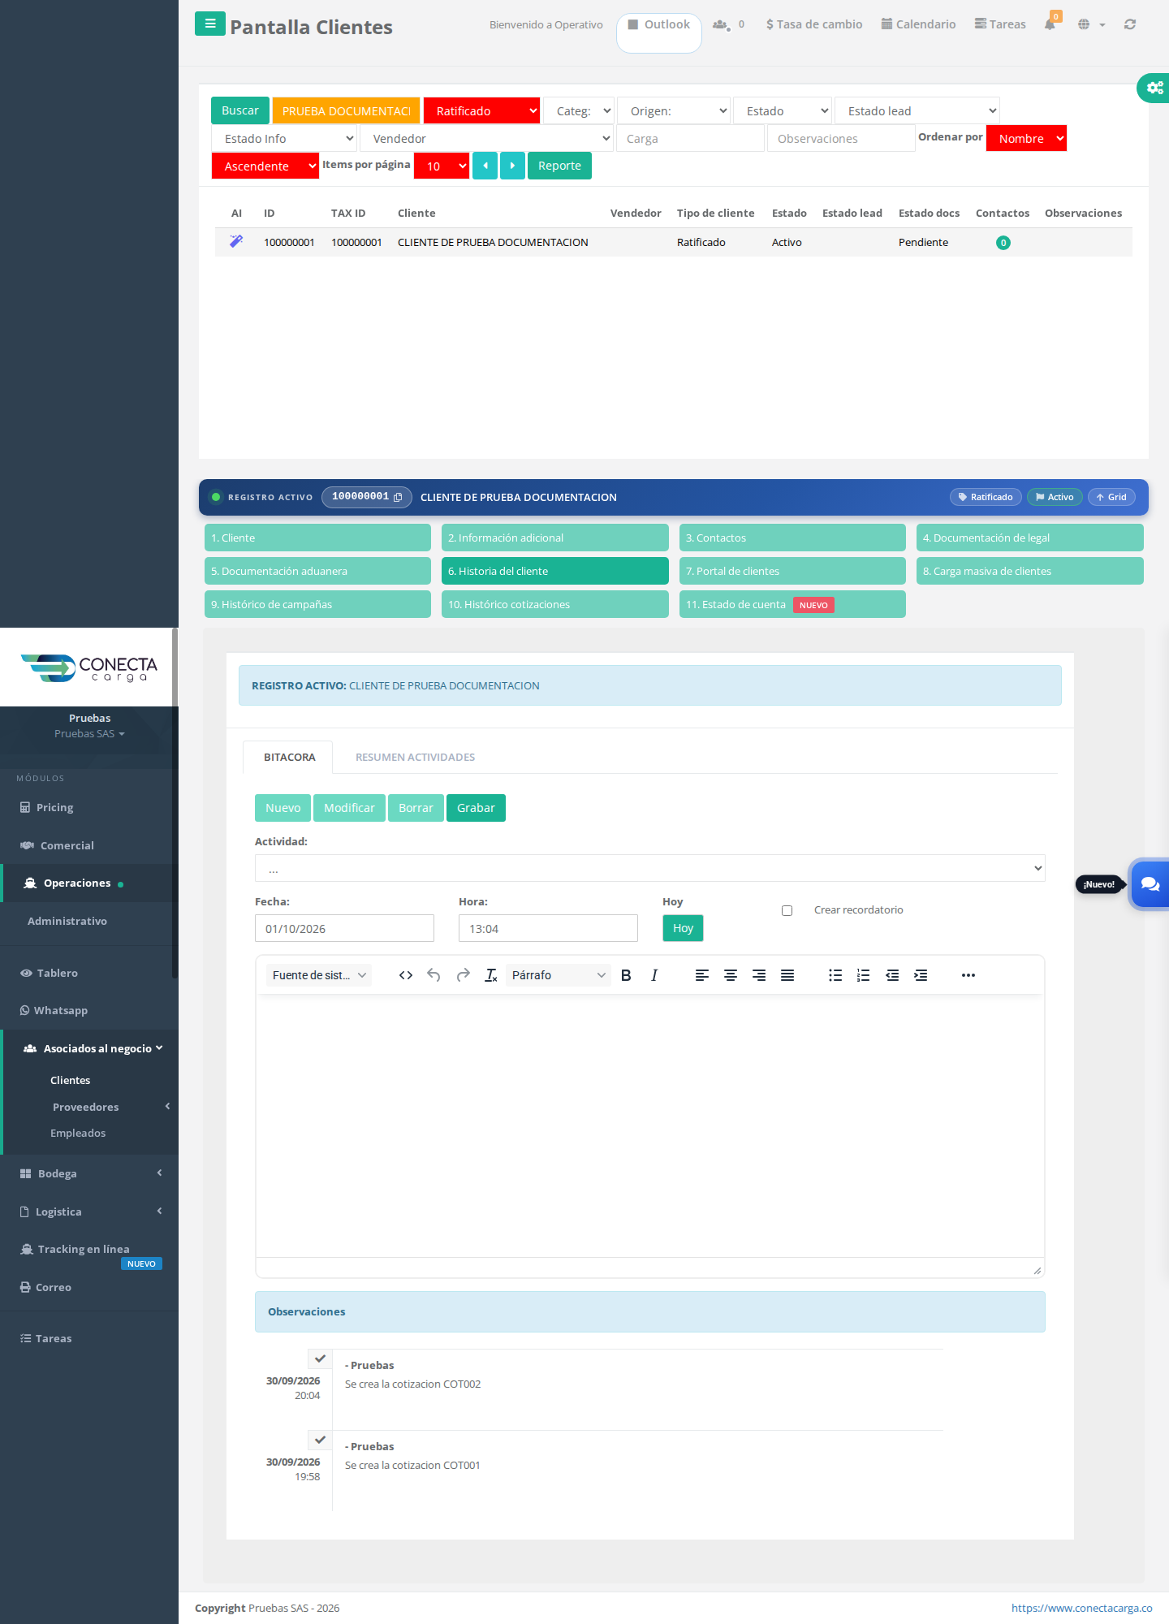Viewport: 1169px width, 1624px height.
Task: Open the Ratificado client type dropdown
Action: 481,110
